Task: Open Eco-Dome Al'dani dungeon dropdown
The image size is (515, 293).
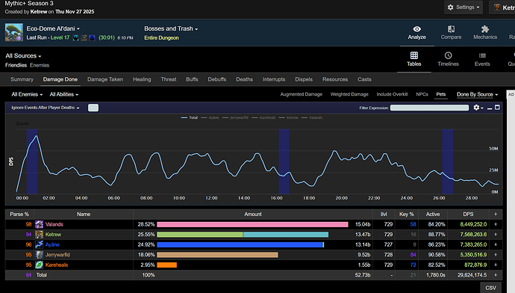Action: (x=53, y=28)
